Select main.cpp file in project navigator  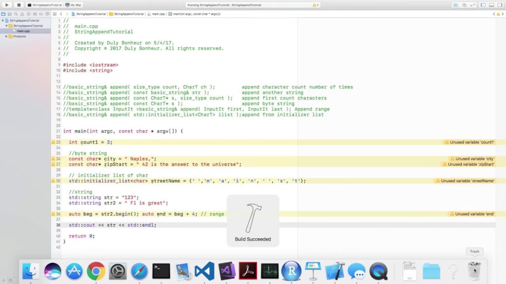pyautogui.click(x=23, y=31)
